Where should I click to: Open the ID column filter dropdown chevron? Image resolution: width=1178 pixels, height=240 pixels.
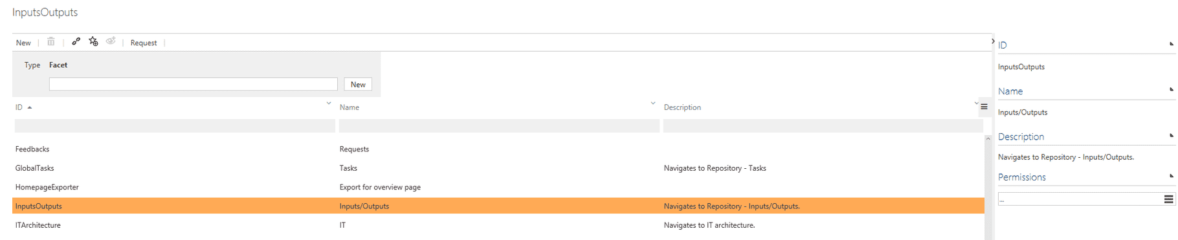point(329,103)
